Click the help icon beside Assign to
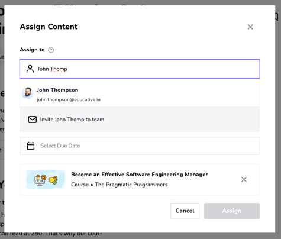 tap(51, 50)
